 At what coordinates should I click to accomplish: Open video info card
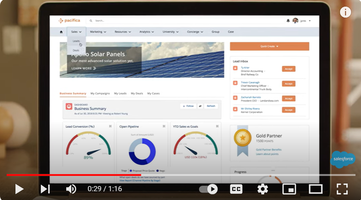345,12
